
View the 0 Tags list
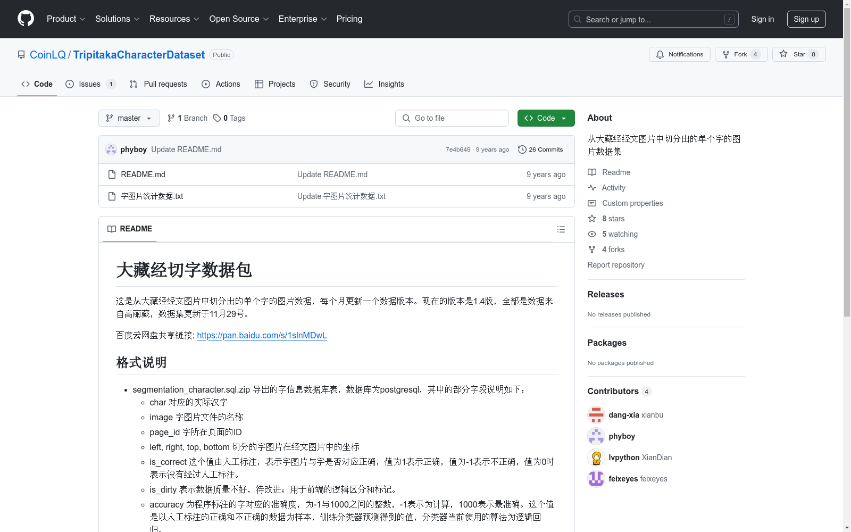tap(229, 118)
